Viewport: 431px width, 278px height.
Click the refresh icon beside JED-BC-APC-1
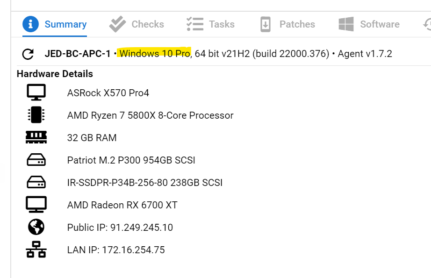(28, 54)
